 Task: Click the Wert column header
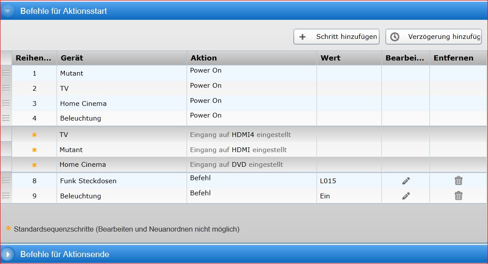[x=349, y=58]
